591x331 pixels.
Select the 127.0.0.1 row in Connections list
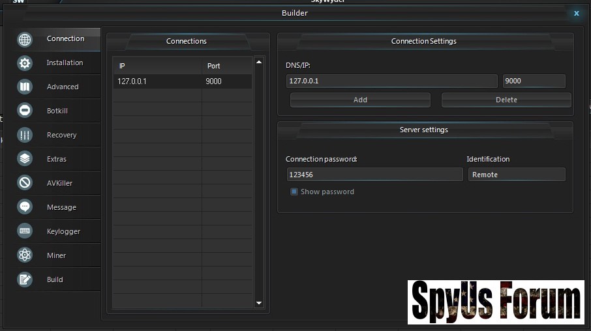coord(181,81)
